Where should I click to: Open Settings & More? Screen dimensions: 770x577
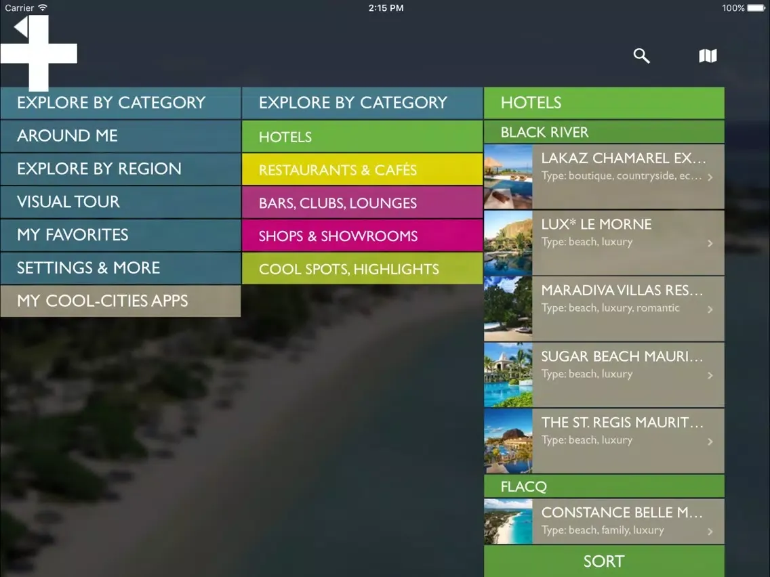coord(121,268)
